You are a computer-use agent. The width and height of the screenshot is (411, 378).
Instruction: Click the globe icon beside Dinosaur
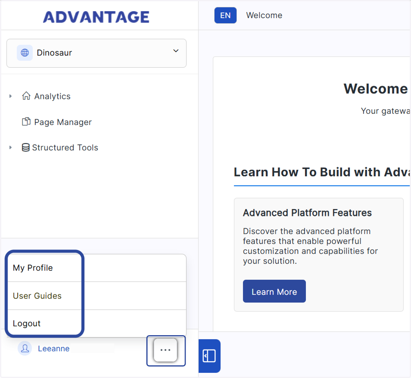click(x=25, y=53)
